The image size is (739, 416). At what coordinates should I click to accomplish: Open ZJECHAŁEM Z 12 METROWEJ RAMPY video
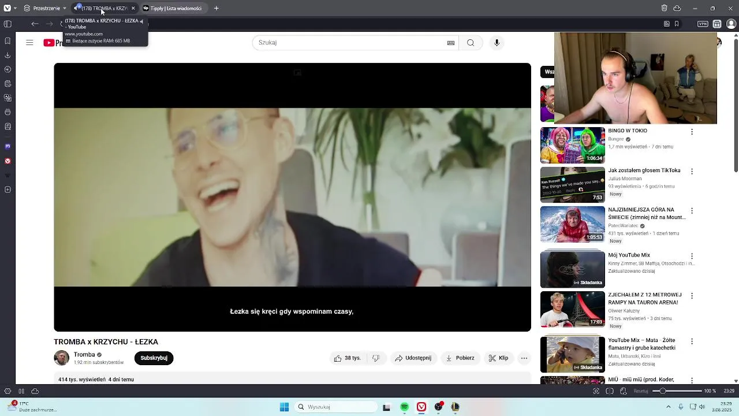point(573,309)
